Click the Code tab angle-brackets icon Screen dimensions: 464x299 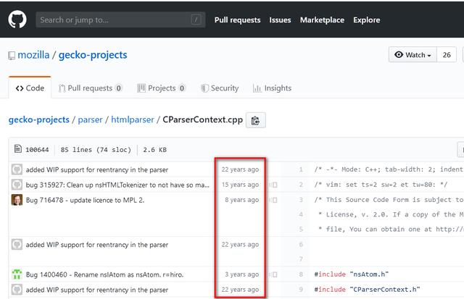[x=20, y=88]
